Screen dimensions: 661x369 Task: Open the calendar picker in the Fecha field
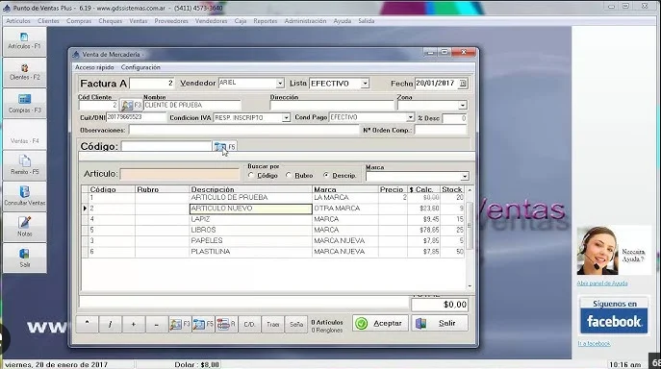463,84
